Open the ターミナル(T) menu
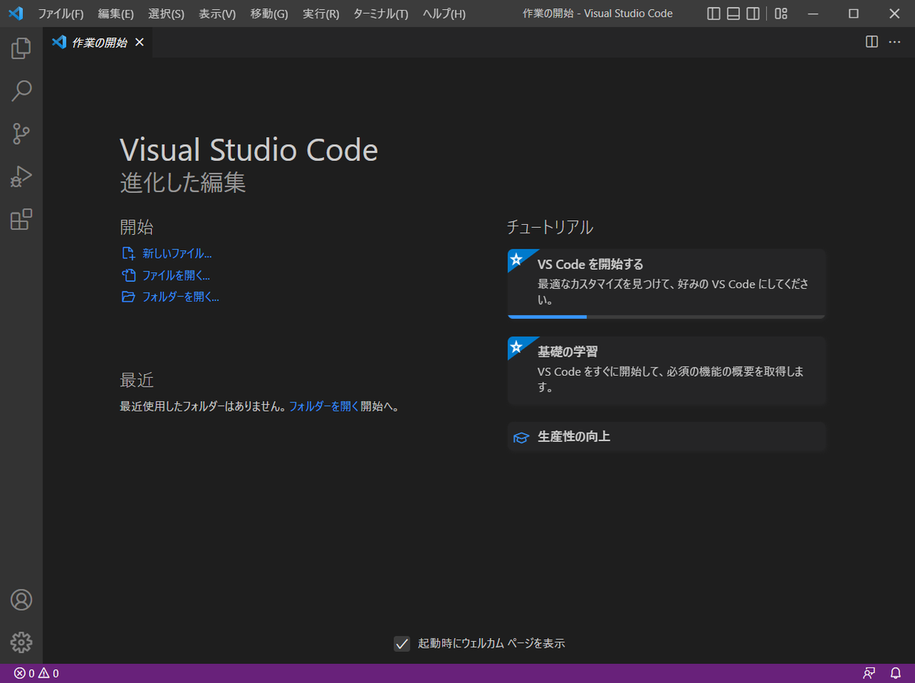 tap(380, 14)
